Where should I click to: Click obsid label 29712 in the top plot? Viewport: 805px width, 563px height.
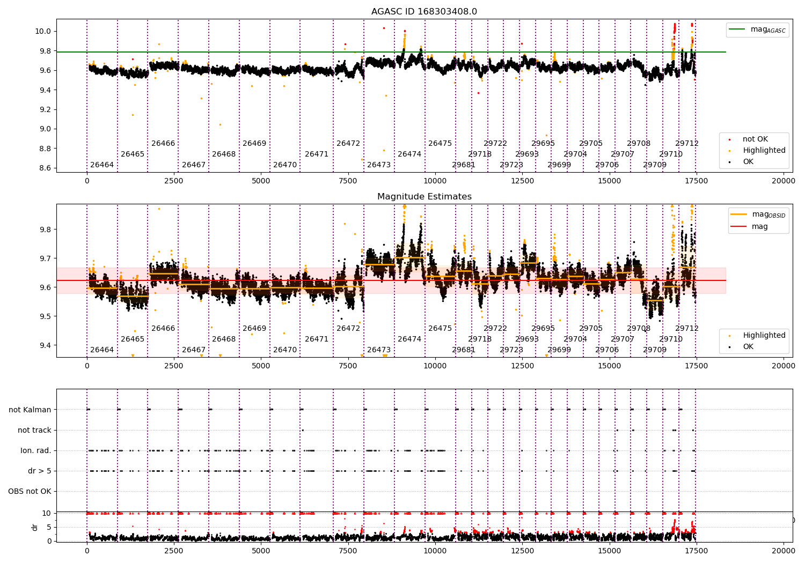tap(687, 143)
